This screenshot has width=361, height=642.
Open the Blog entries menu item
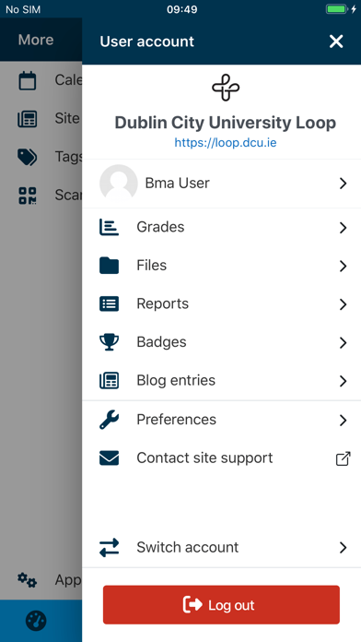point(222,380)
